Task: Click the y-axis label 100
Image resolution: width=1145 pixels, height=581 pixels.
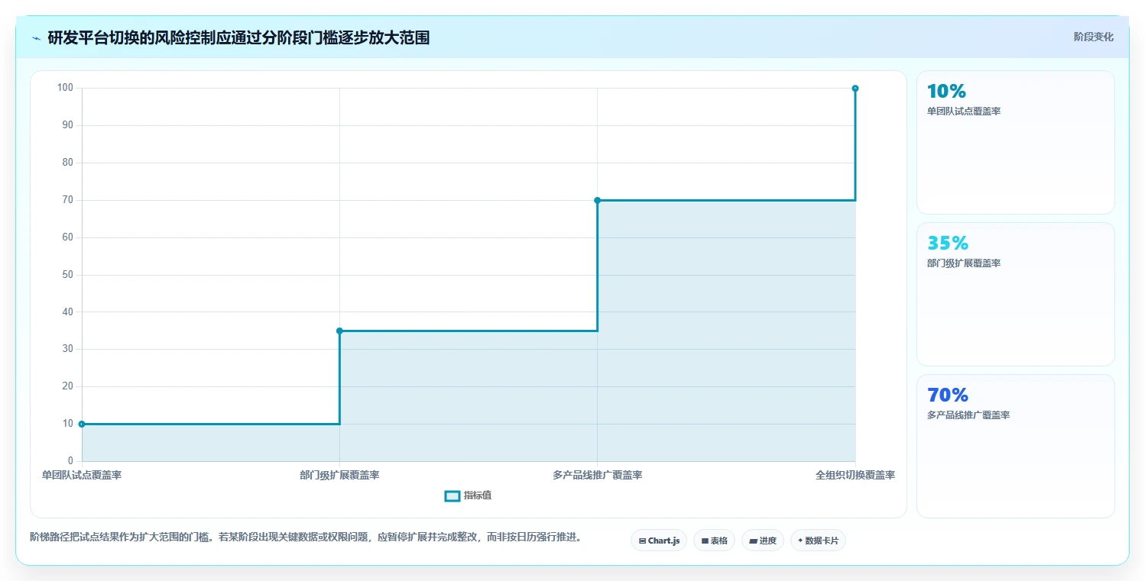Action: pyautogui.click(x=65, y=88)
